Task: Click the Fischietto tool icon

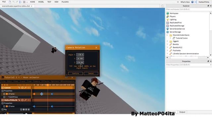Action: [171, 51]
